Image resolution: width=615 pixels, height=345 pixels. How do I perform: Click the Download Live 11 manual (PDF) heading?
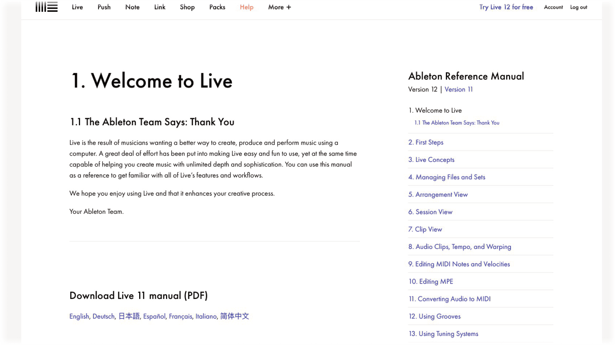pos(138,296)
